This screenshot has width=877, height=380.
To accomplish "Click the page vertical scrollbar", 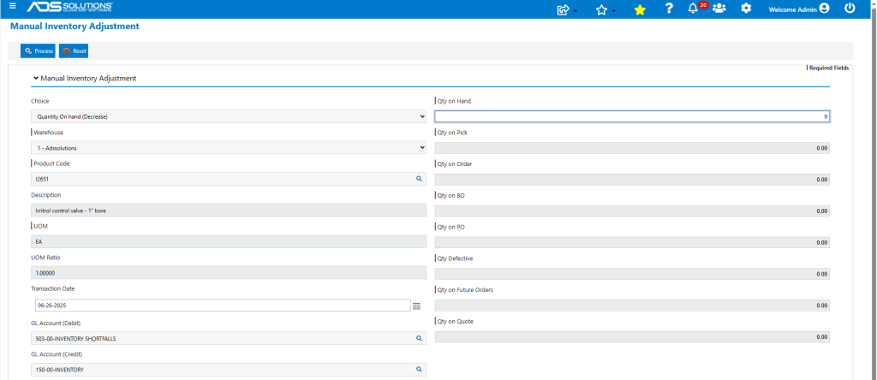I will pyautogui.click(x=874, y=190).
